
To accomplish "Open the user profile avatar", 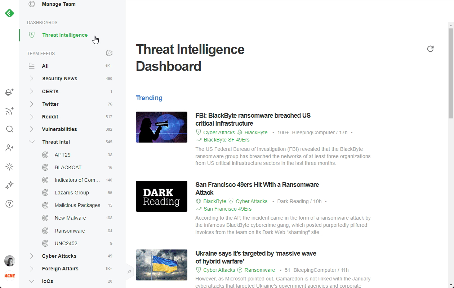I will [x=9, y=261].
